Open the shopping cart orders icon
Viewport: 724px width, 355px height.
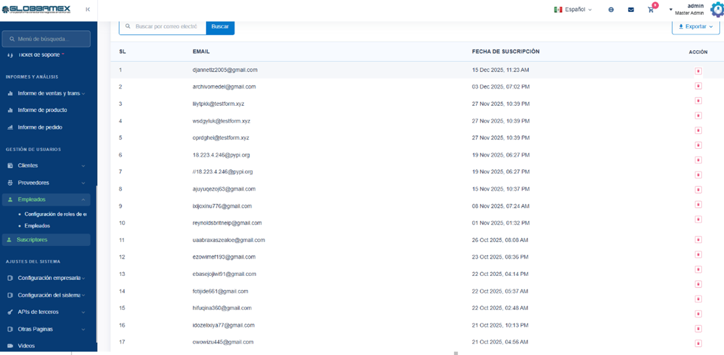650,9
